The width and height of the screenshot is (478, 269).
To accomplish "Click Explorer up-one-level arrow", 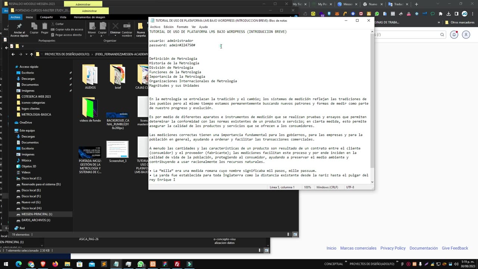I will (x=31, y=54).
